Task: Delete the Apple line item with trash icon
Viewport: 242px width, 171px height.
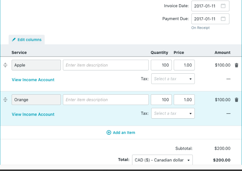Action: 236,65
